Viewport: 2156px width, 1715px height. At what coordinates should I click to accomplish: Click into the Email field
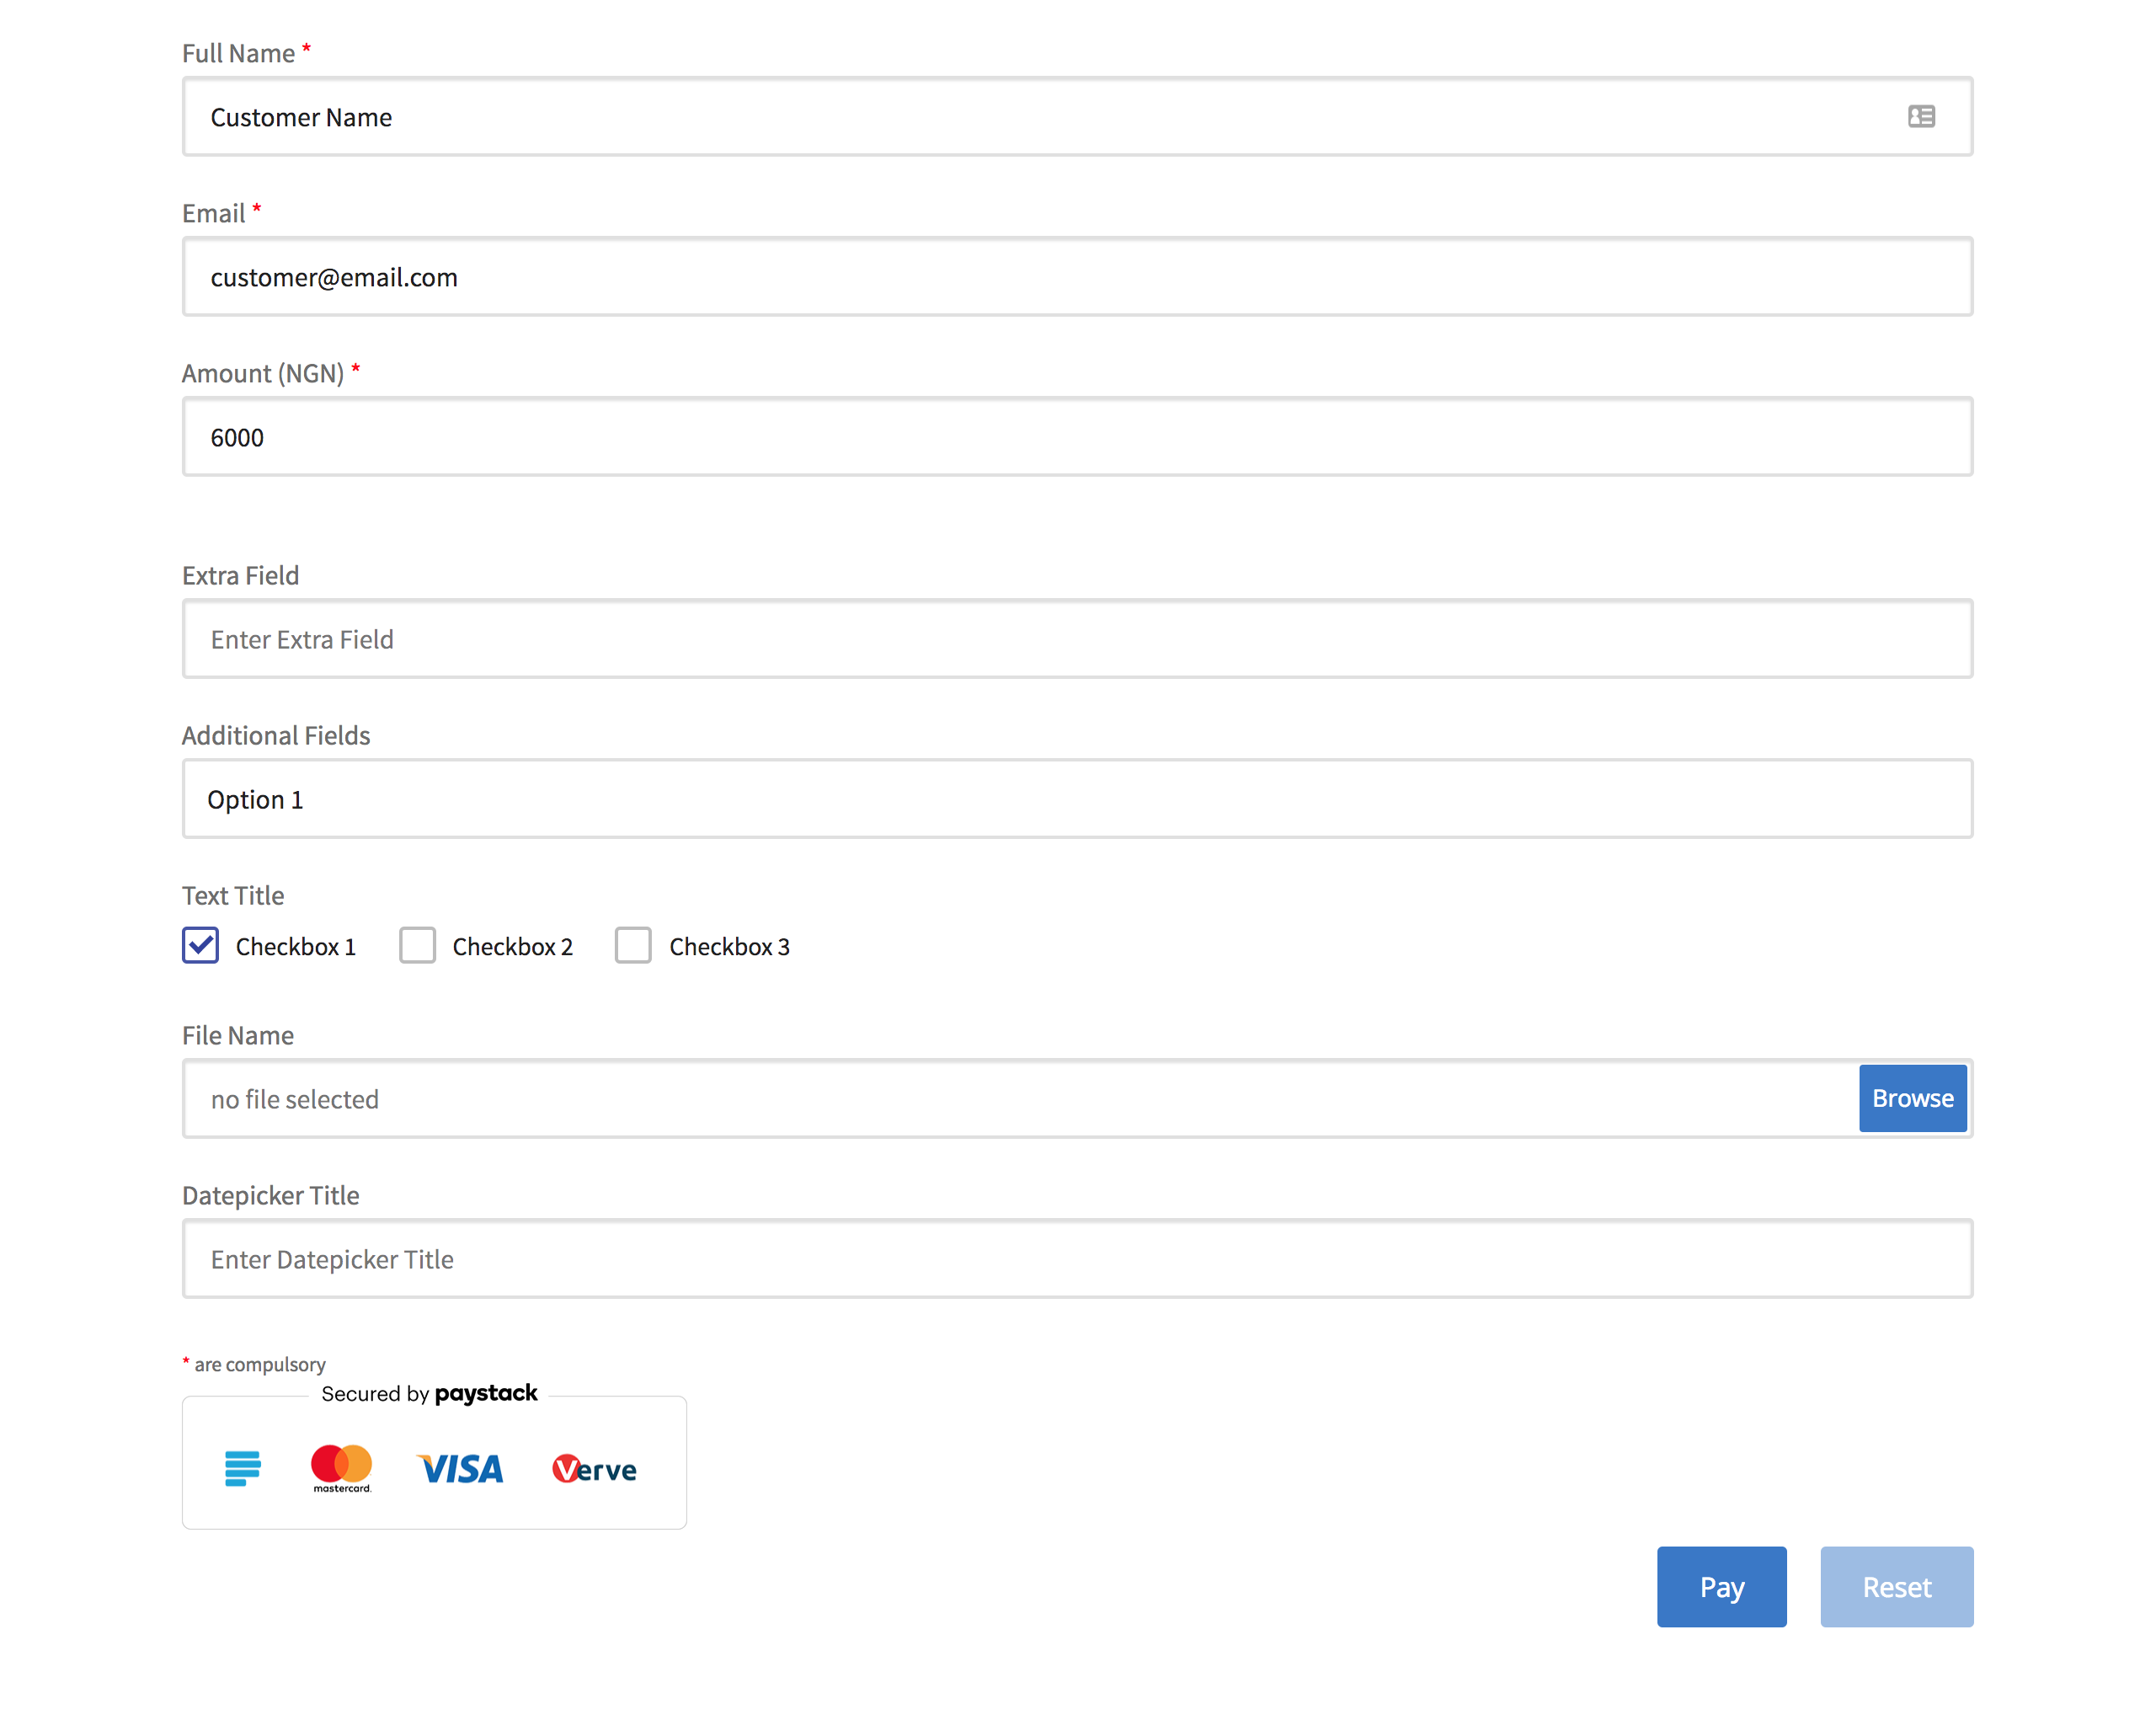tap(1076, 277)
